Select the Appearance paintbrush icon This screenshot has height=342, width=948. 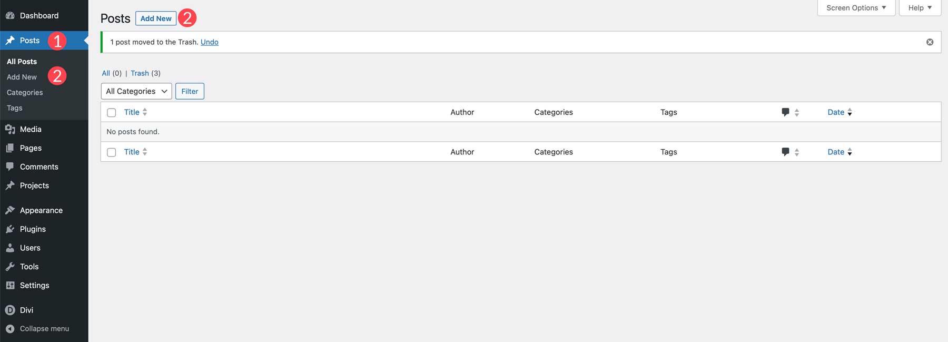10,210
